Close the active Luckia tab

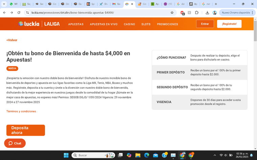tap(132, 4)
